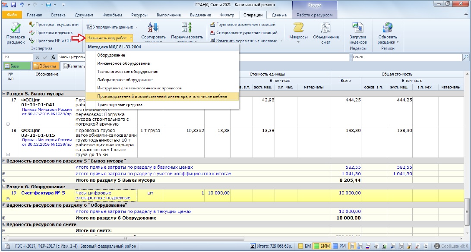Click the Приказ Минстроя России link in row 18
Viewport: 471px width, 252px height.
click(47, 142)
